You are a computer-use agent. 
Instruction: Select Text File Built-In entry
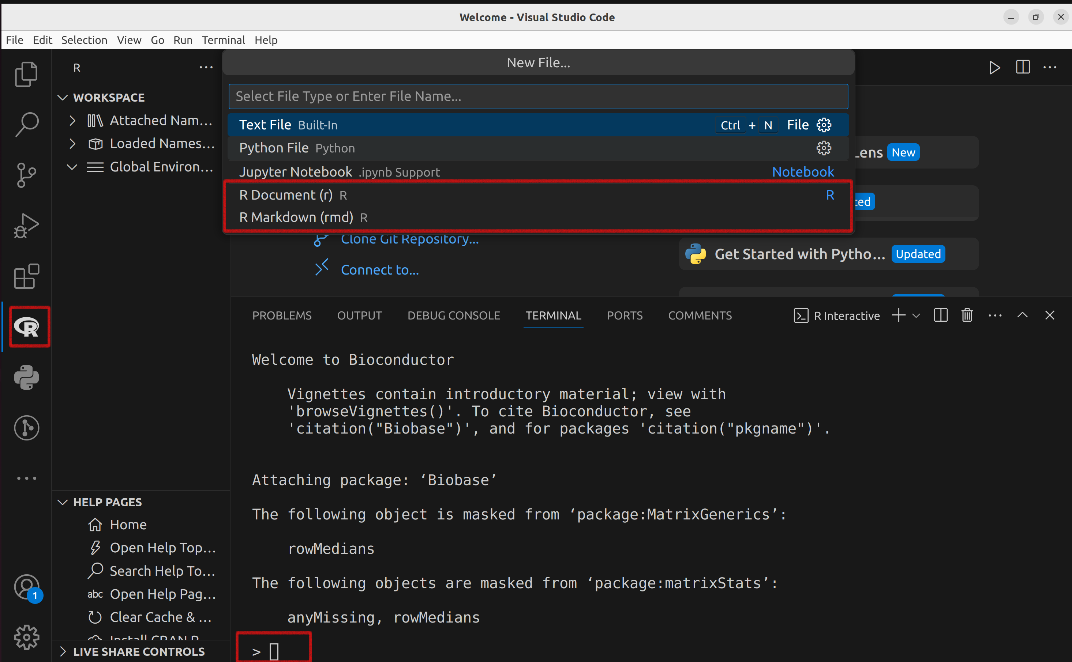pos(538,125)
